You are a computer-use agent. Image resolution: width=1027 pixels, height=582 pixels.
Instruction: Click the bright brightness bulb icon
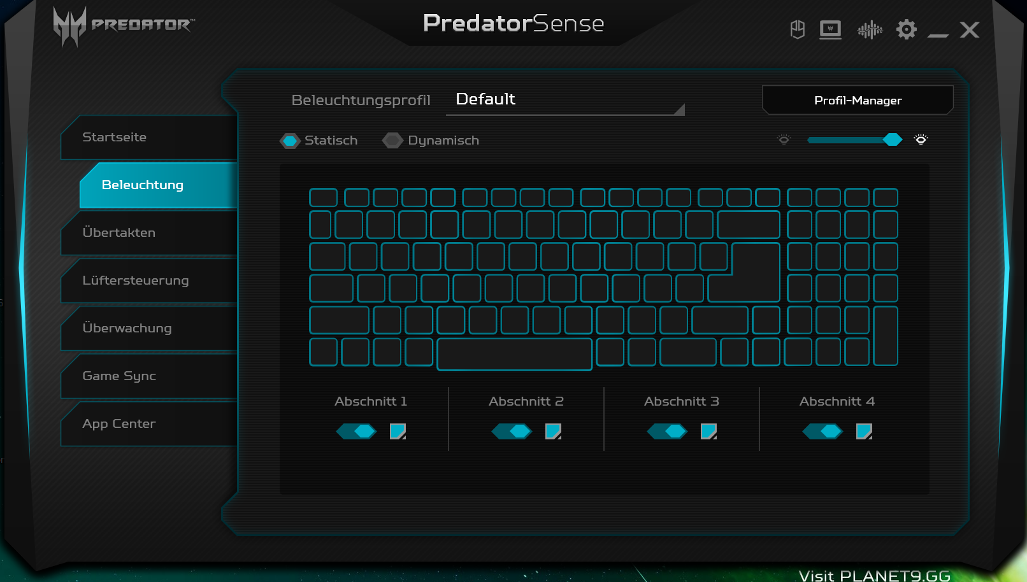[x=921, y=139]
